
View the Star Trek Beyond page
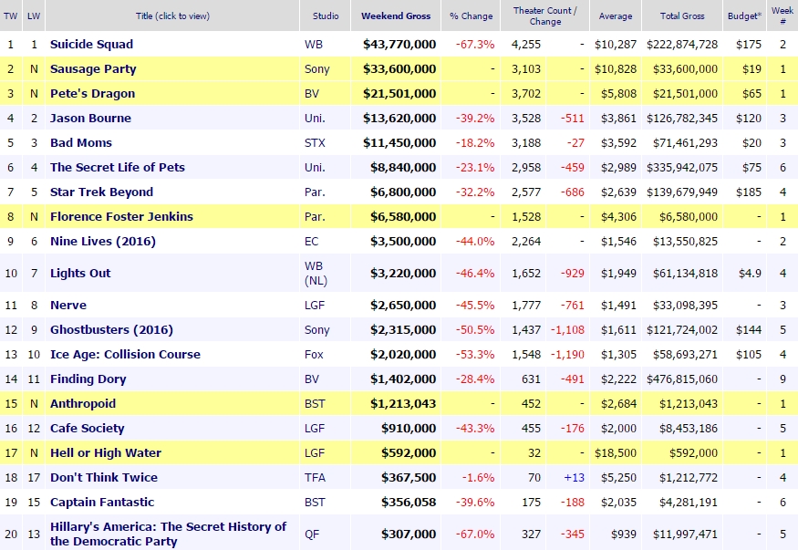coord(101,192)
